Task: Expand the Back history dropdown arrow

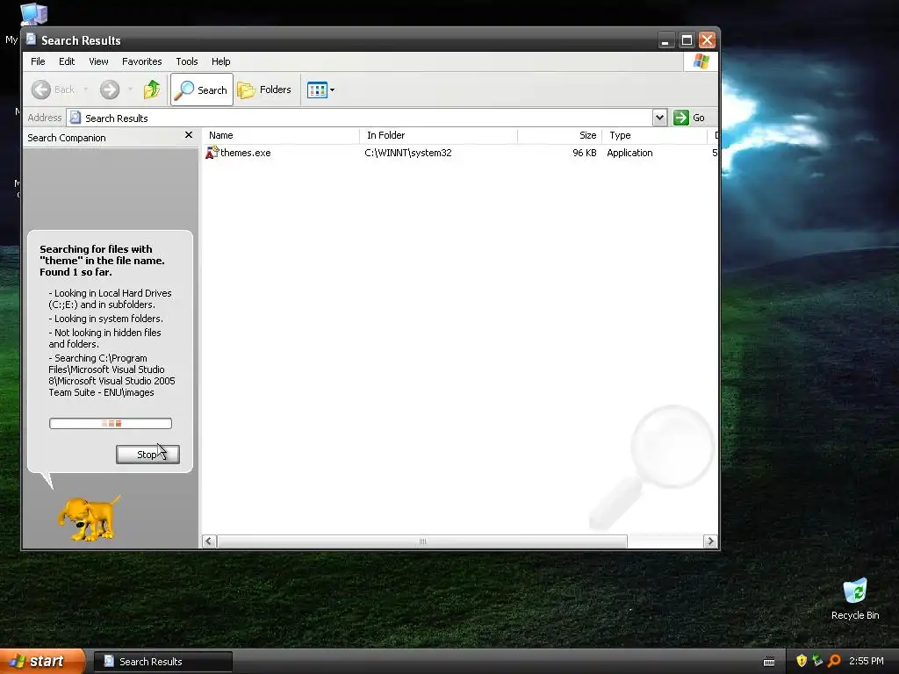Action: point(86,90)
